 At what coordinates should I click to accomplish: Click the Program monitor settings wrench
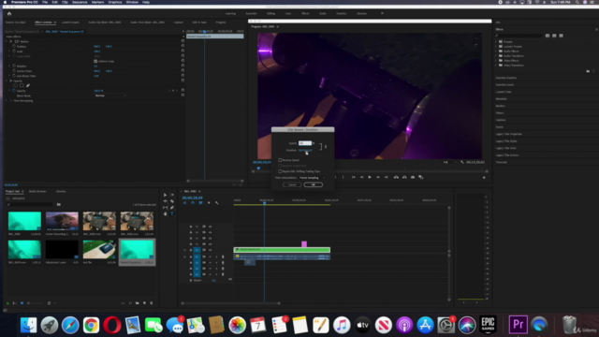pos(461,162)
